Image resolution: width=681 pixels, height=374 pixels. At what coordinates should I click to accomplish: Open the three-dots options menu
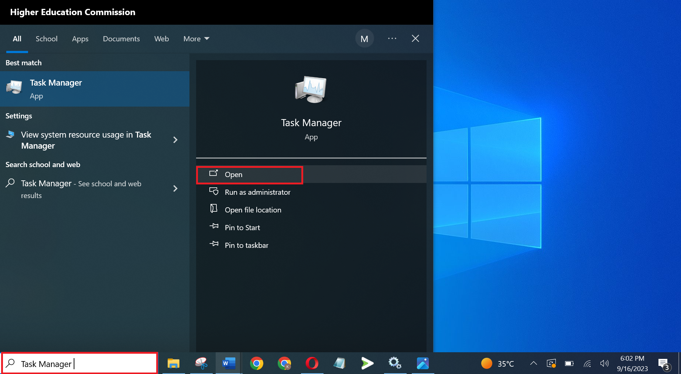point(392,38)
